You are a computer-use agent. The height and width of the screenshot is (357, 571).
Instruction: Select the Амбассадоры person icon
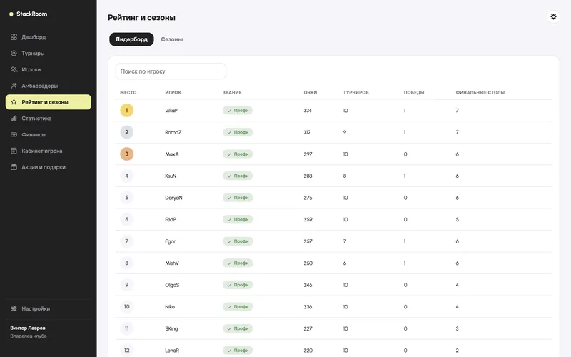click(14, 86)
